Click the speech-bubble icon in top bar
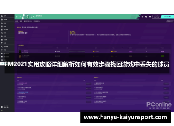The image size is (174, 126). 142,17
